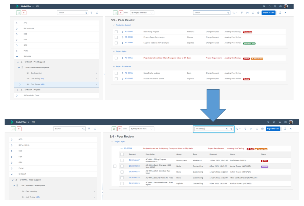The height and width of the screenshot is (206, 304).
Task: Click the Search field in the top left tree panel
Action: coord(72,13)
